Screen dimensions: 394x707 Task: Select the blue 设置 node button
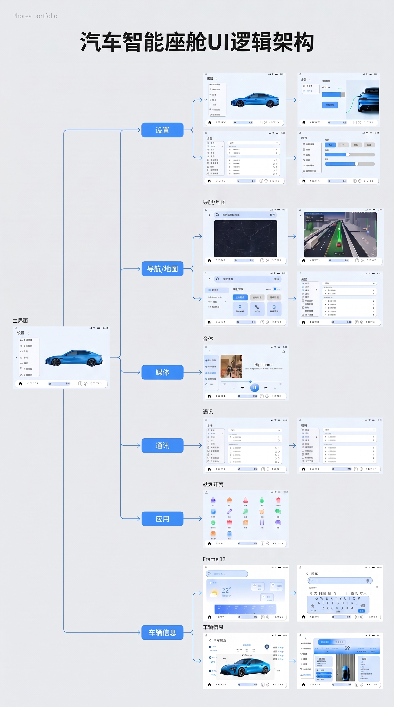point(162,130)
